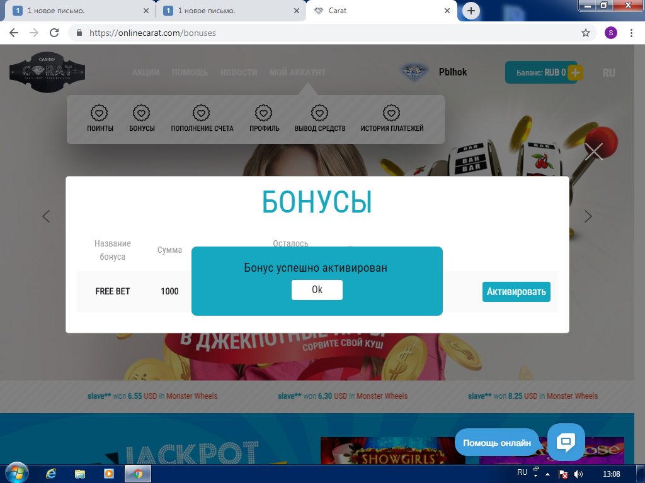Open the Пополнение счета heart icon
Image resolution: width=645 pixels, height=483 pixels.
[201, 113]
